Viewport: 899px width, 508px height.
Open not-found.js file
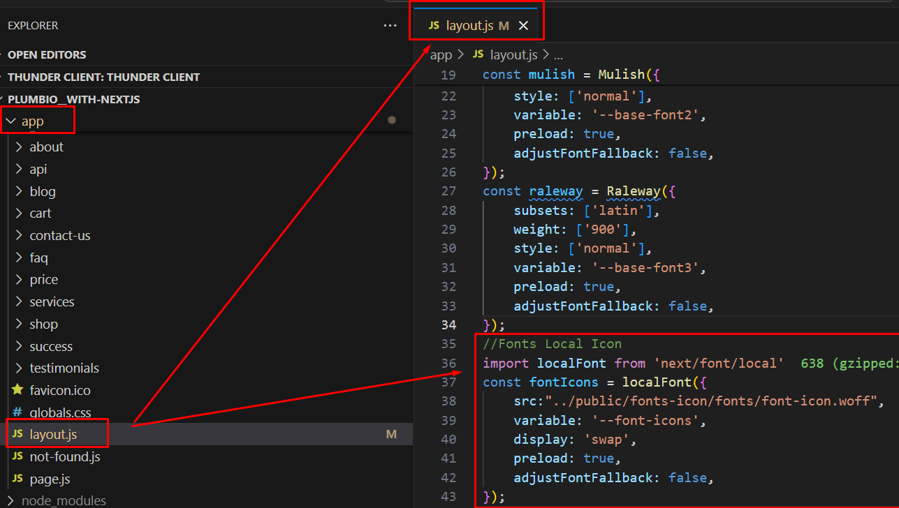coord(64,456)
